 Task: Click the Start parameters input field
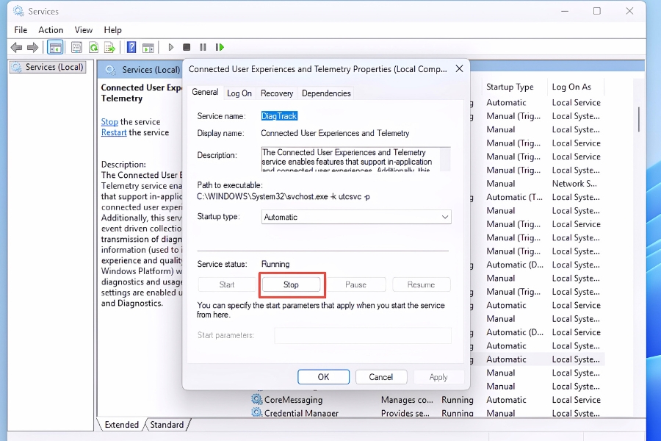(363, 335)
